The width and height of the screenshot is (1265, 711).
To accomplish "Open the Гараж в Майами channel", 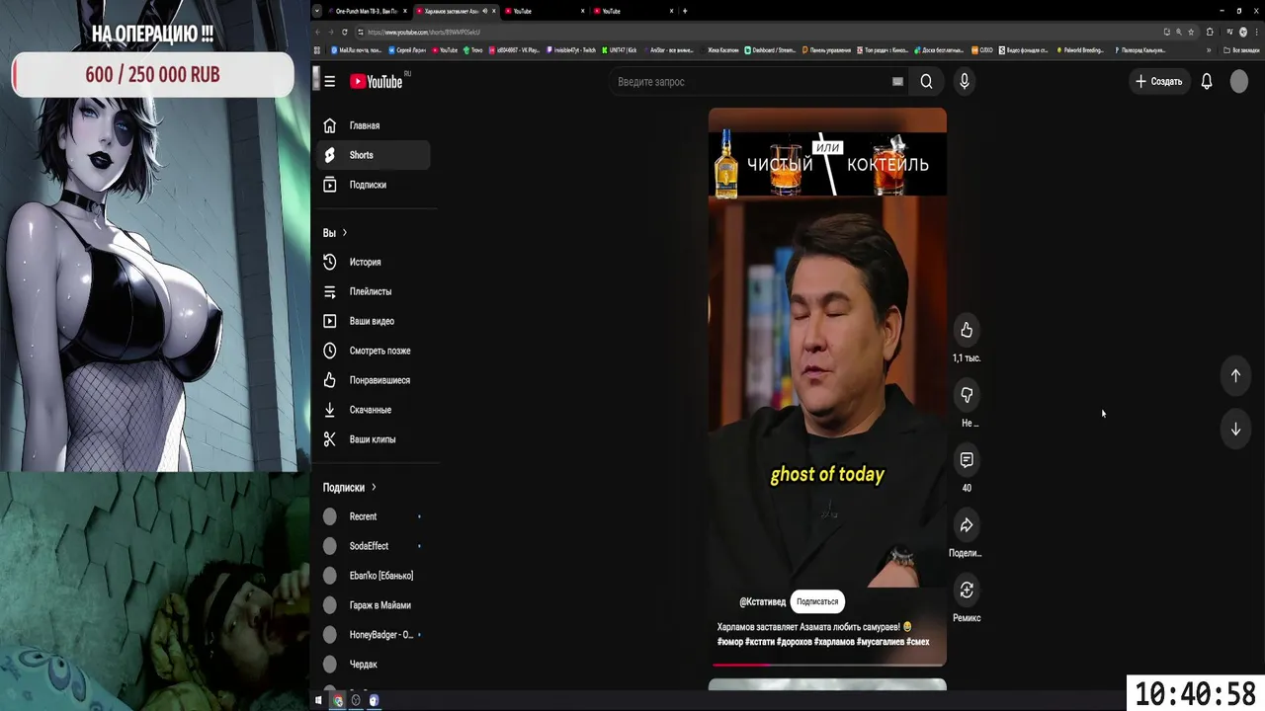I will coord(374,605).
